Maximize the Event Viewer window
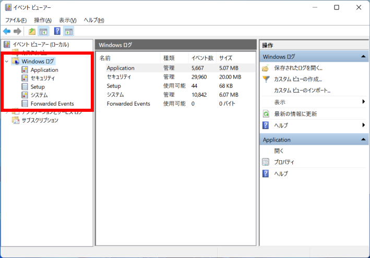The height and width of the screenshot is (258, 370). point(337,7)
